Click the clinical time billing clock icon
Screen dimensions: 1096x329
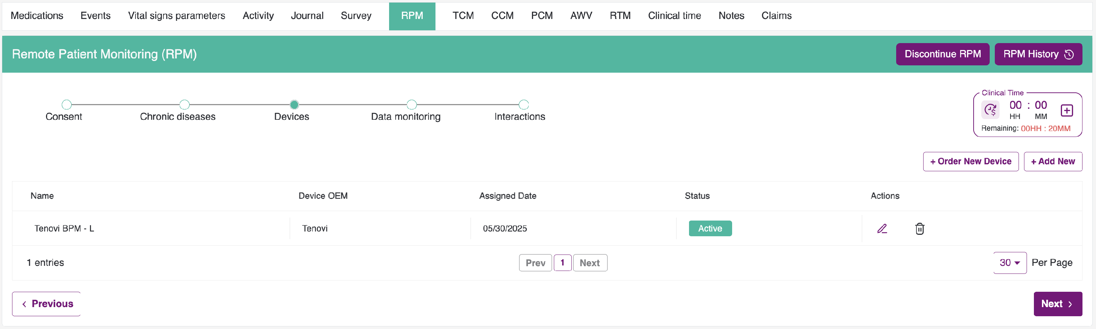[990, 110]
